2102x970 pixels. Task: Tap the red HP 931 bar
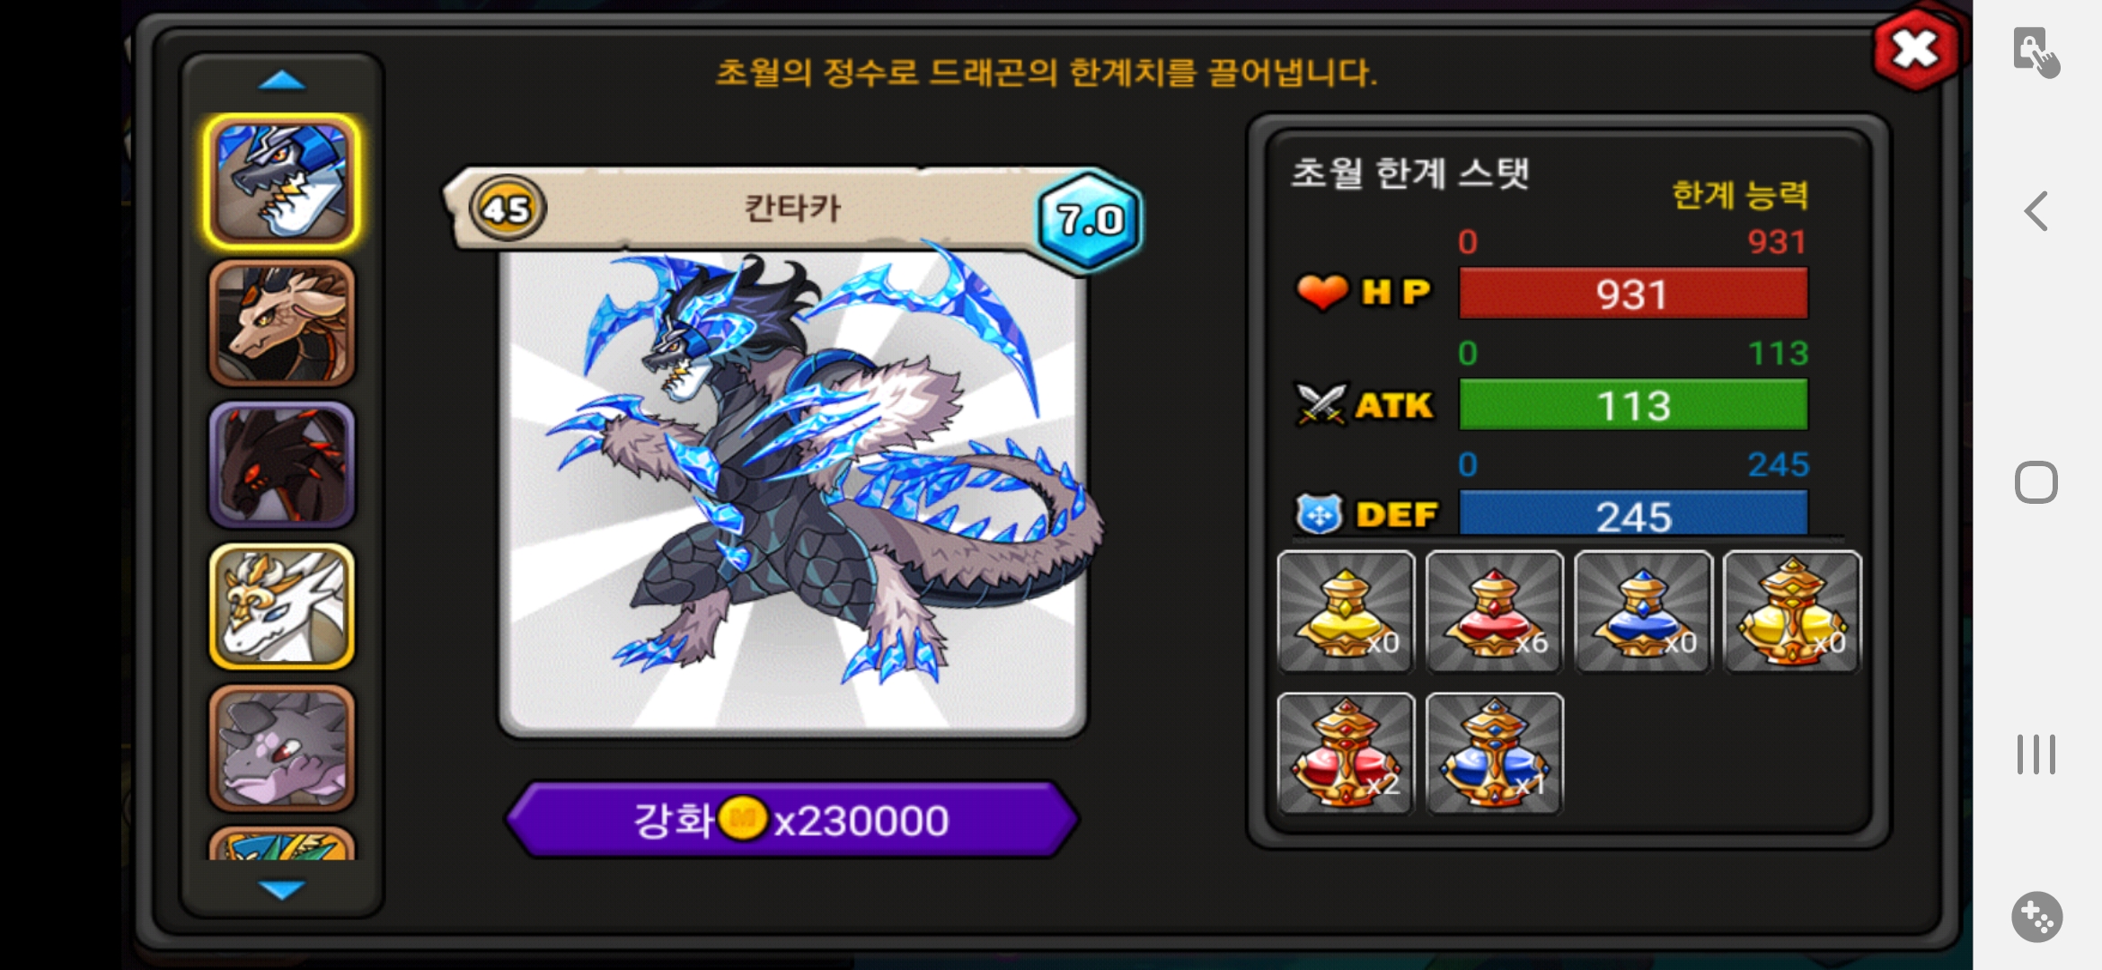(1633, 294)
